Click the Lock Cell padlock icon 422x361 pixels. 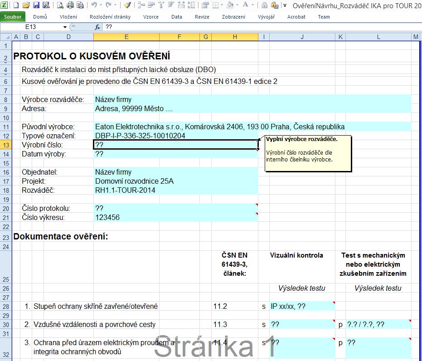264,5
